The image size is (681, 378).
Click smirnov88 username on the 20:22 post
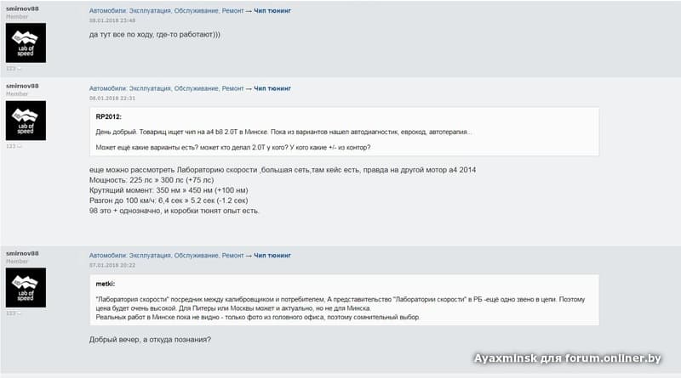pyautogui.click(x=22, y=253)
